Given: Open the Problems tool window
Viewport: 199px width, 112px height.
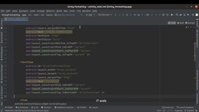Looking at the screenshot, I should click(x=22, y=107).
